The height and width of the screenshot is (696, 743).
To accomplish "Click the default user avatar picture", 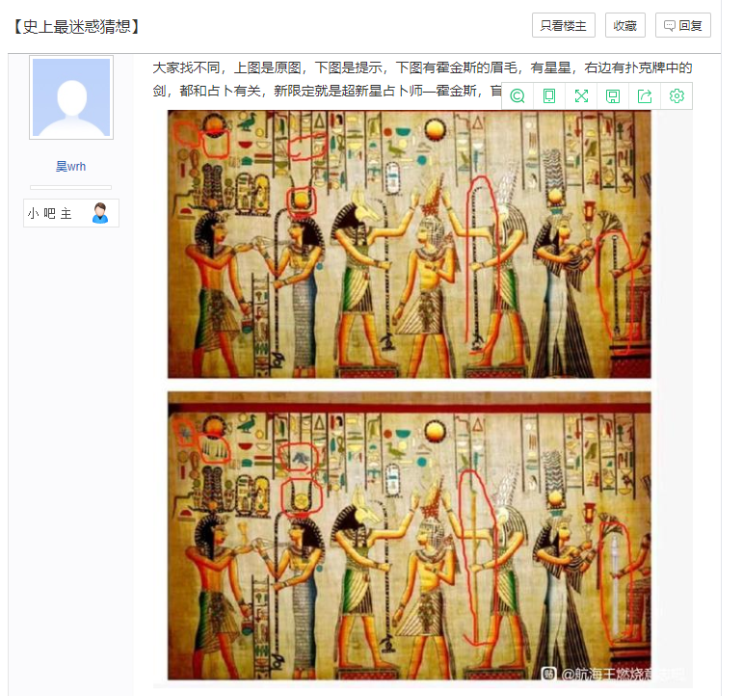I will pos(71,97).
